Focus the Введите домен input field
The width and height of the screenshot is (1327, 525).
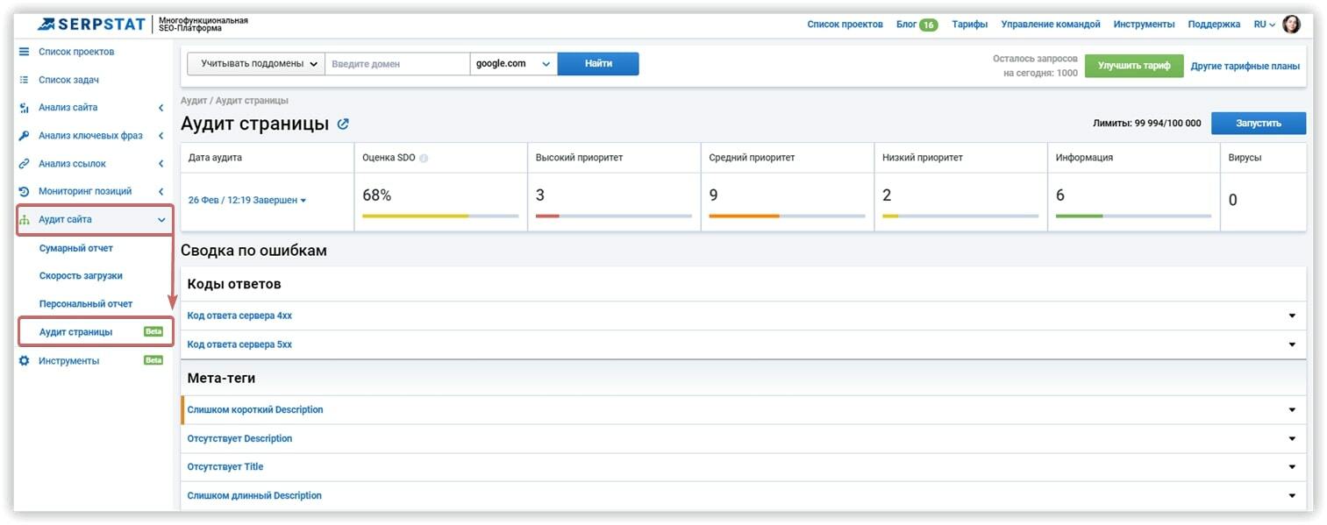398,64
